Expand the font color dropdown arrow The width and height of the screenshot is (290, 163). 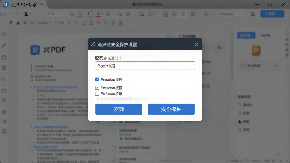click(102, 14)
